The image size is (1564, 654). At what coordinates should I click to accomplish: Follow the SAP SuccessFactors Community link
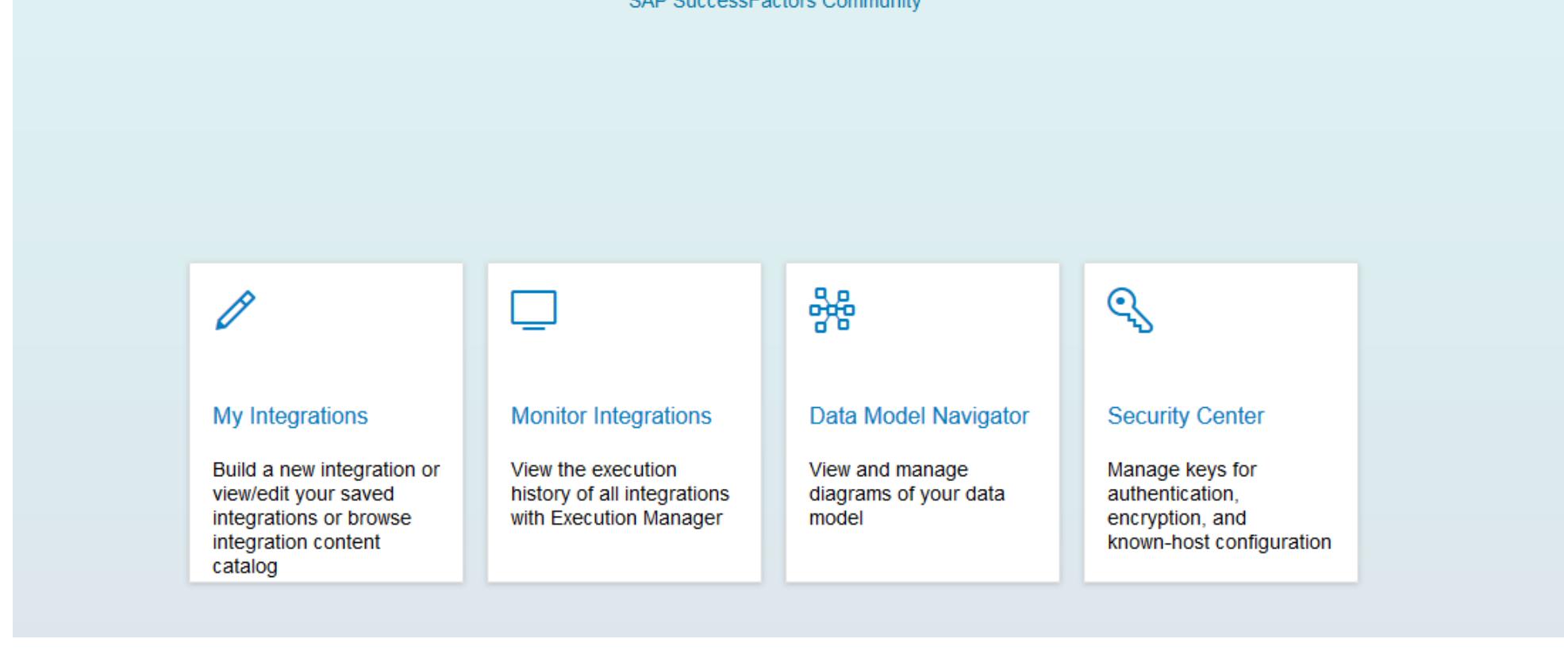774,4
